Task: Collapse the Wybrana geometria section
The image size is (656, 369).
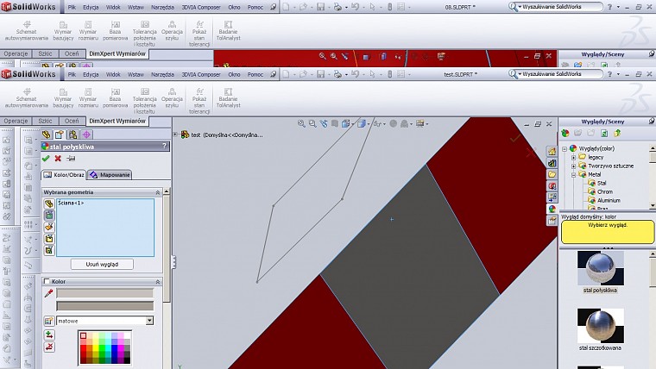Action: click(x=158, y=192)
